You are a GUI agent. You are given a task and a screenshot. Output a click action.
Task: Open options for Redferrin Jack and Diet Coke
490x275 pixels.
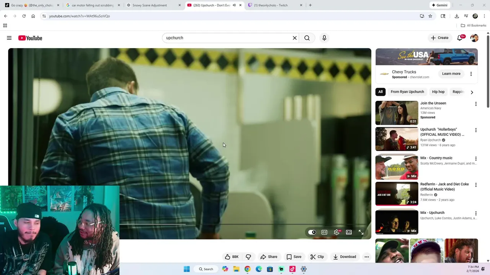click(476, 185)
